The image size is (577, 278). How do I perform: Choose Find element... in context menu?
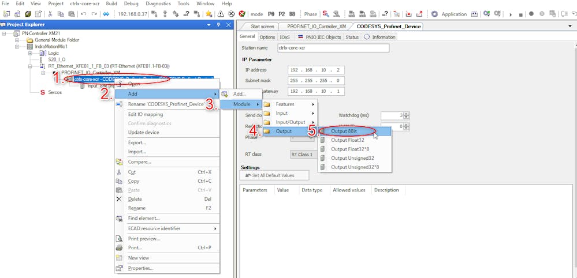click(x=168, y=218)
